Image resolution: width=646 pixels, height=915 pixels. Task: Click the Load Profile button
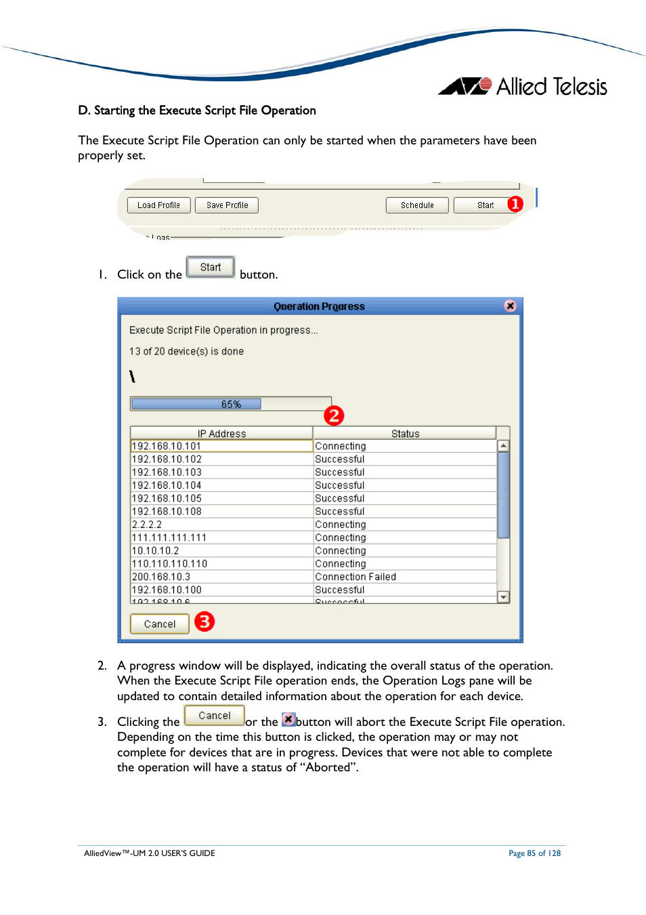(158, 205)
